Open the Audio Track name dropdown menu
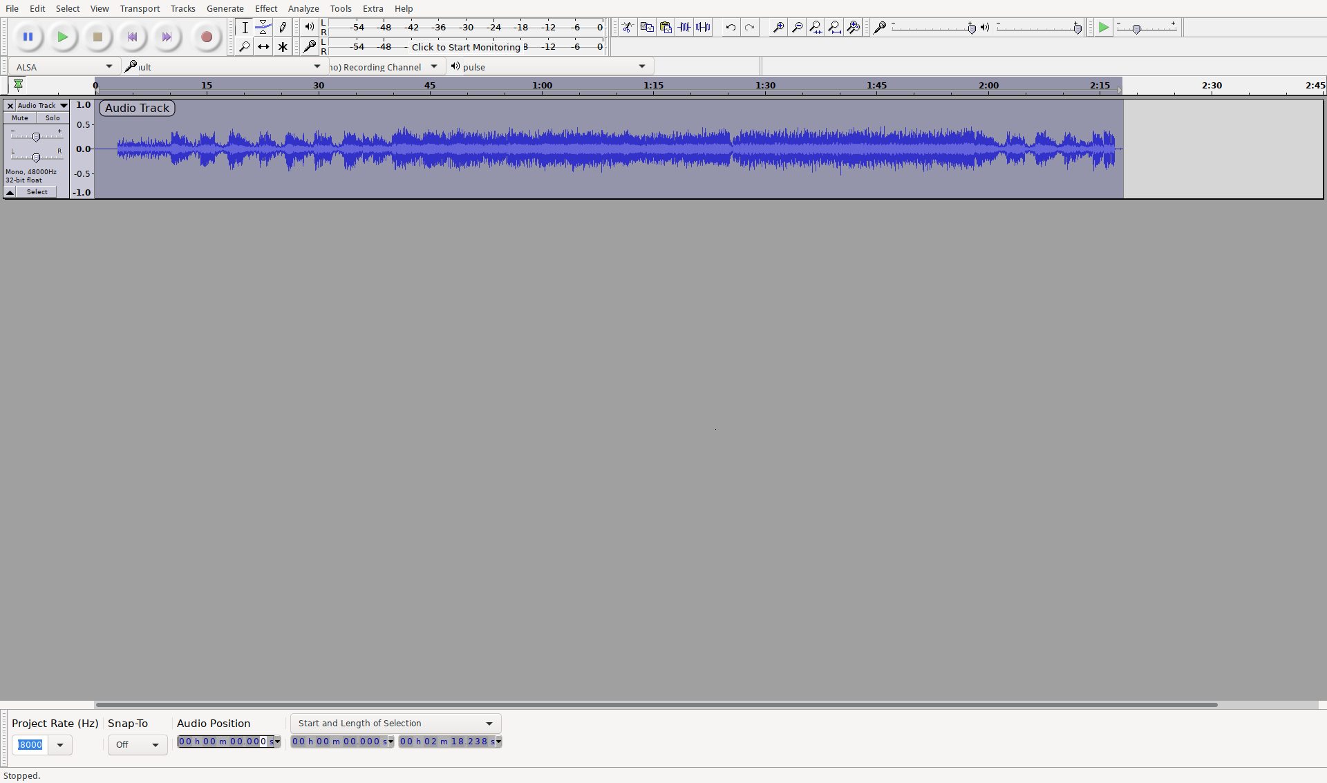This screenshot has height=783, width=1327. [x=43, y=106]
